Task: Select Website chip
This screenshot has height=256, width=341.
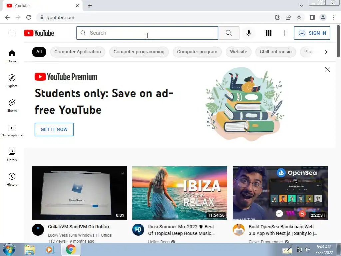Action: tap(238, 52)
